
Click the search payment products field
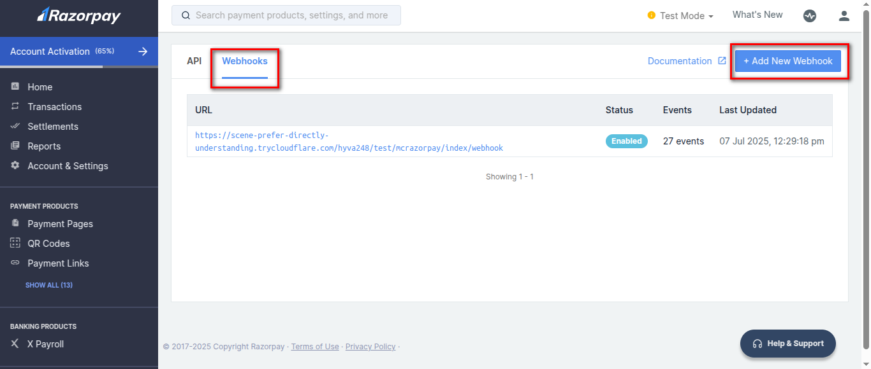tap(286, 15)
